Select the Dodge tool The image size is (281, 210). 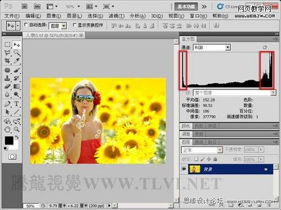click(17, 94)
